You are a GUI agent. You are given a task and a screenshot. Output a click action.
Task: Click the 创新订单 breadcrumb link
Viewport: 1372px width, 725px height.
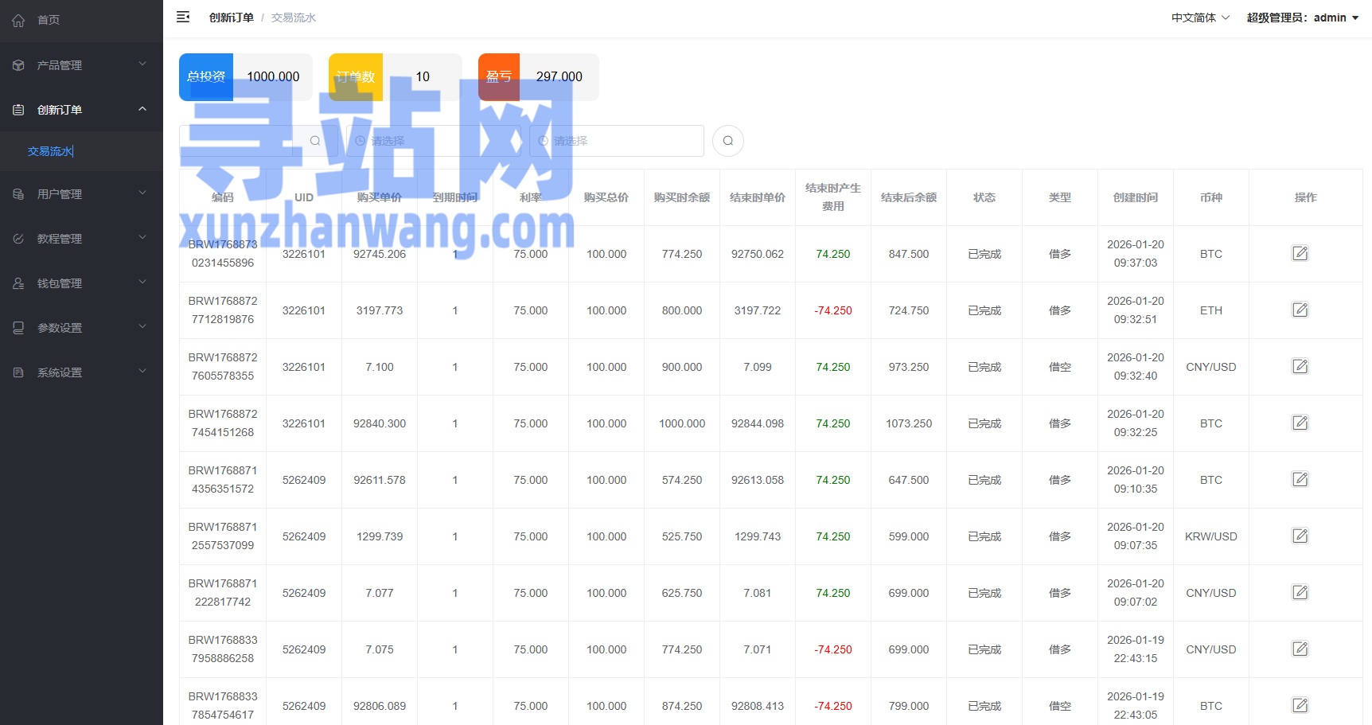click(x=231, y=18)
